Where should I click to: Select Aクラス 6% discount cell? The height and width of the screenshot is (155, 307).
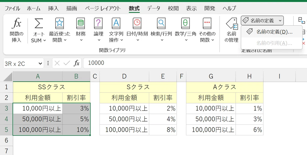point(250,130)
